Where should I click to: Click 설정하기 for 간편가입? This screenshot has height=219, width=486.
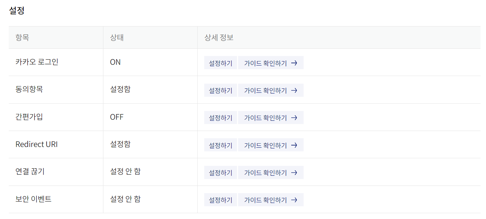[x=221, y=118]
